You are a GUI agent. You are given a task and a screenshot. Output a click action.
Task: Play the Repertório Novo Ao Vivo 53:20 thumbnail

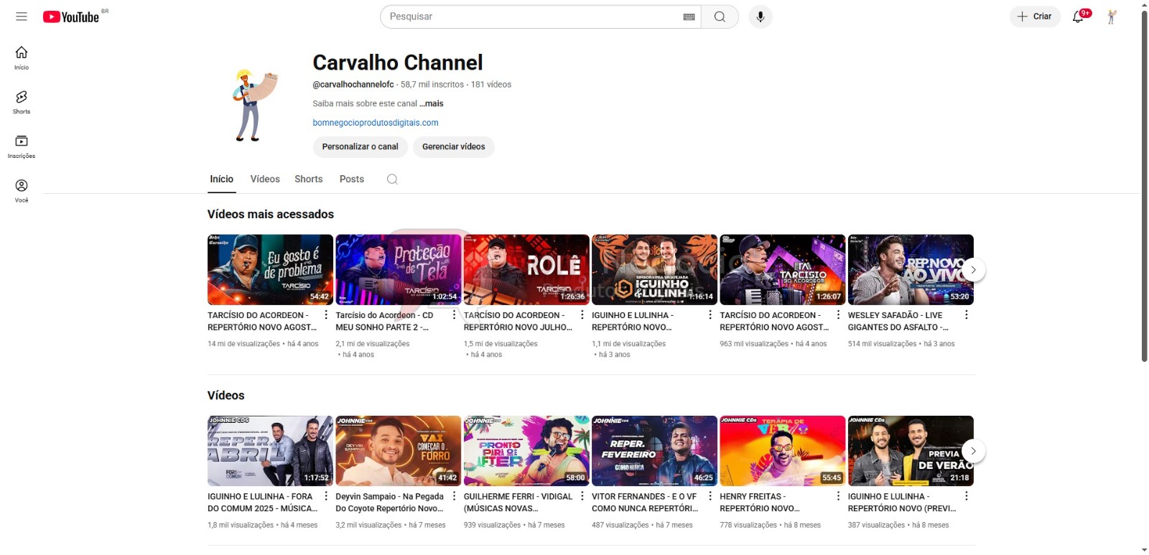[x=911, y=270]
